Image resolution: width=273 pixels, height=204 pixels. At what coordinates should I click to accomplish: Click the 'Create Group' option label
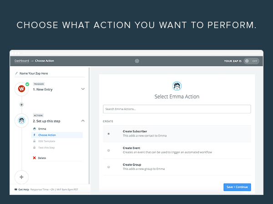(132, 165)
